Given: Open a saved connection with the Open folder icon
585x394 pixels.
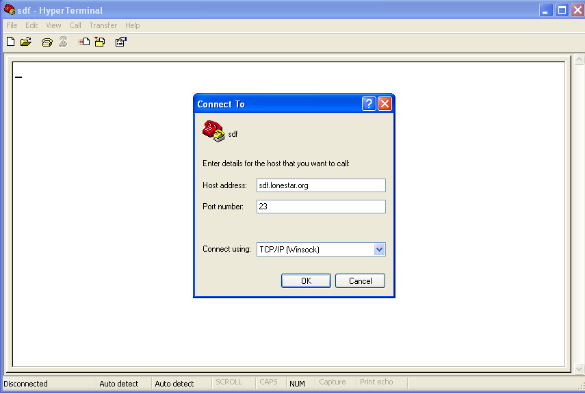Looking at the screenshot, I should pos(26,41).
